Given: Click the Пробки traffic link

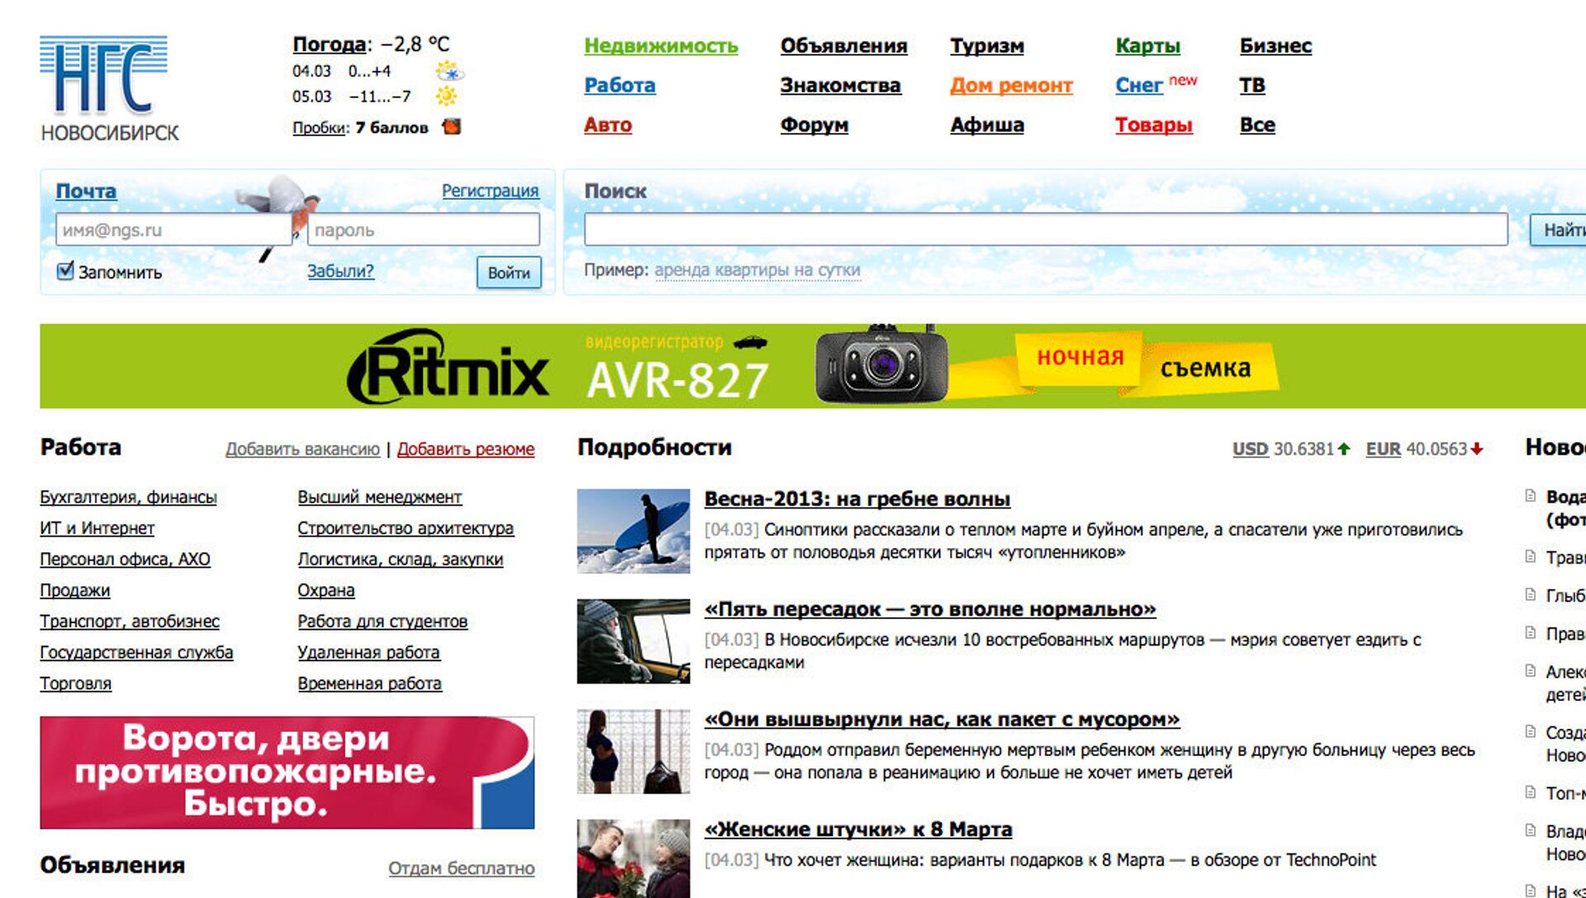Looking at the screenshot, I should pos(319,128).
